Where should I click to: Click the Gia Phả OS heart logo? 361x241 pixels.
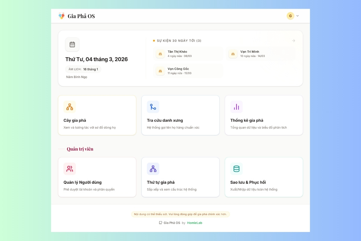point(61,16)
